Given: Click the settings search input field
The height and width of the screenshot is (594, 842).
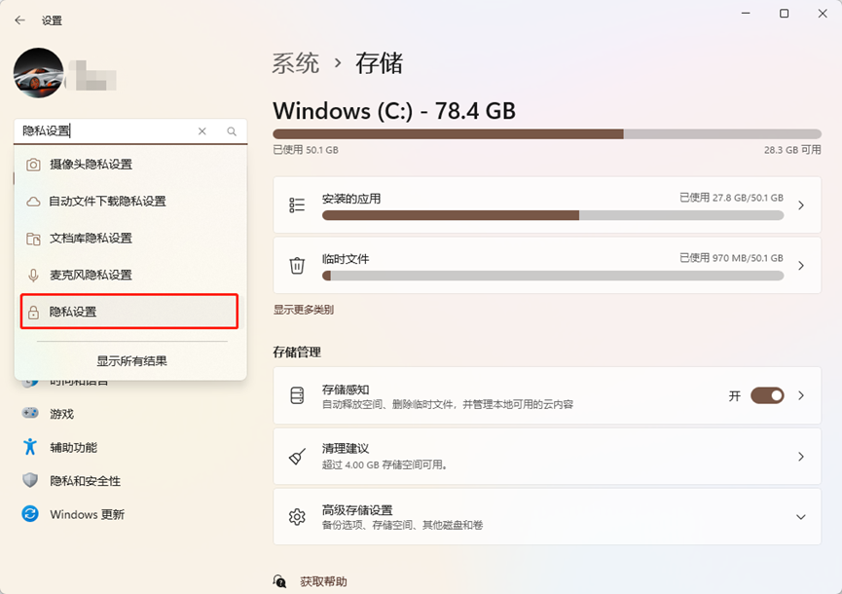Looking at the screenshot, I should (x=107, y=130).
